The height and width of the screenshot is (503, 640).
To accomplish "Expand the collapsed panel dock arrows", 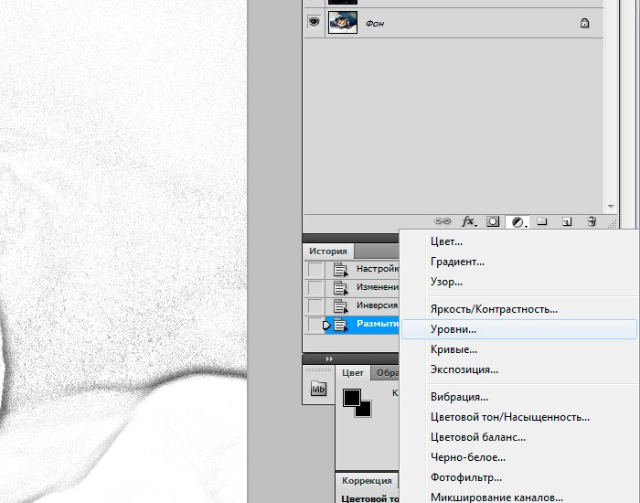I will (x=329, y=359).
